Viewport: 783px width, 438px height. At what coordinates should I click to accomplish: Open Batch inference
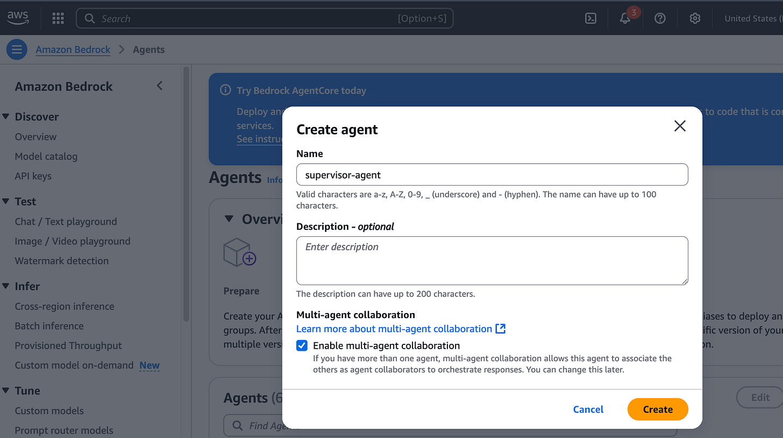(49, 326)
